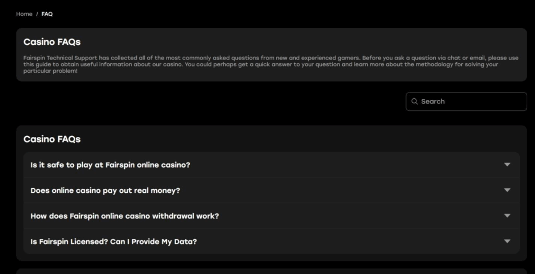Image resolution: width=535 pixels, height=274 pixels.
Task: Open 'Is it safe to play at Fairspin' question text
Action: (x=110, y=165)
